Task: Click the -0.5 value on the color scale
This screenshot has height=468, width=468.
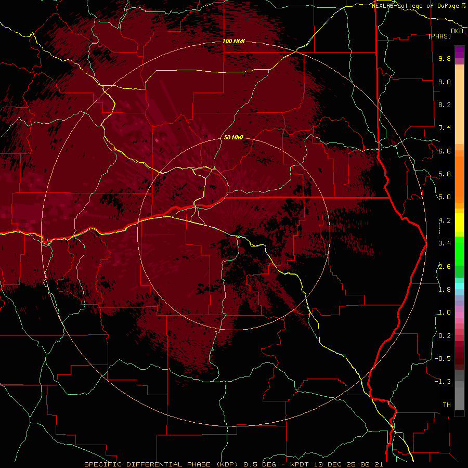Action: [443, 359]
